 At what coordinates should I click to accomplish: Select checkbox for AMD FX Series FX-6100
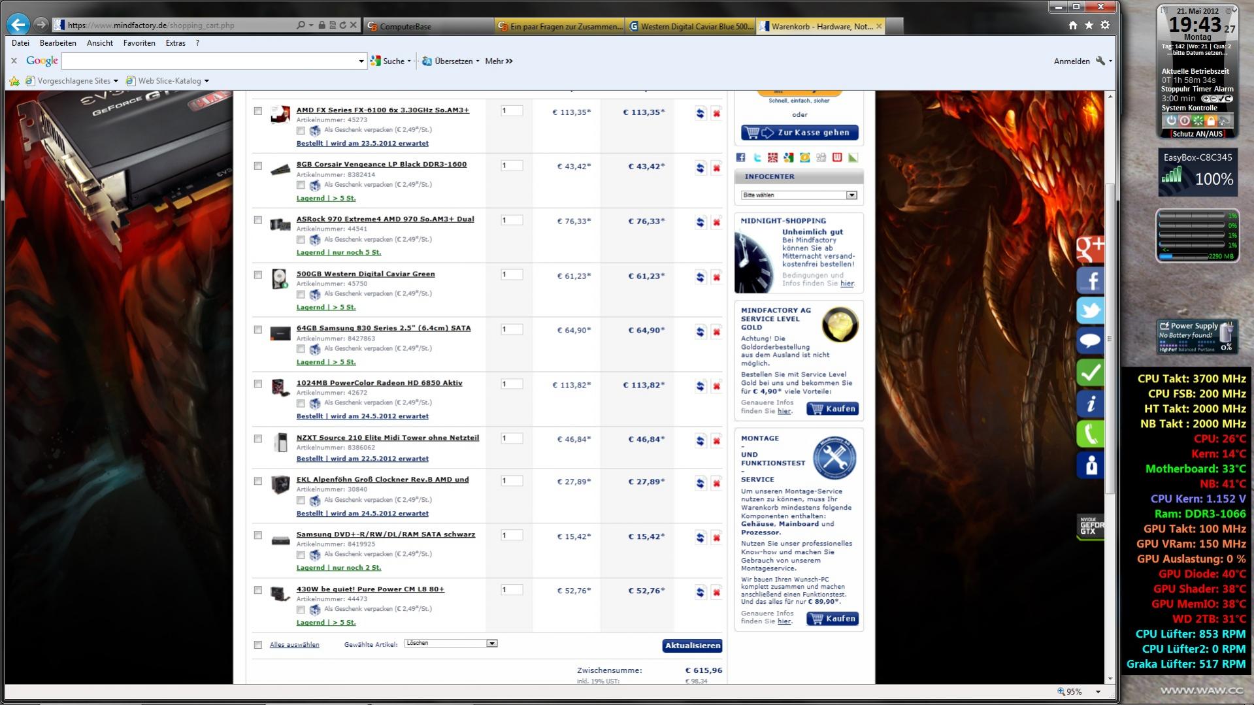258,111
